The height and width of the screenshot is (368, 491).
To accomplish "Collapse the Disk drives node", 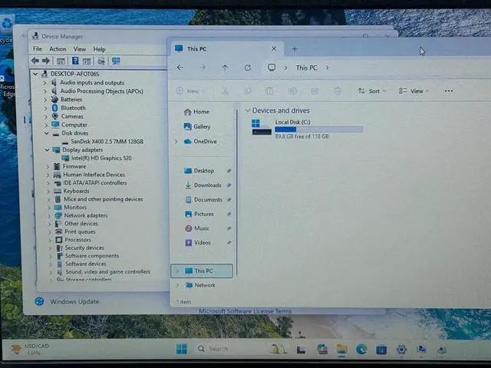I will pyautogui.click(x=46, y=133).
